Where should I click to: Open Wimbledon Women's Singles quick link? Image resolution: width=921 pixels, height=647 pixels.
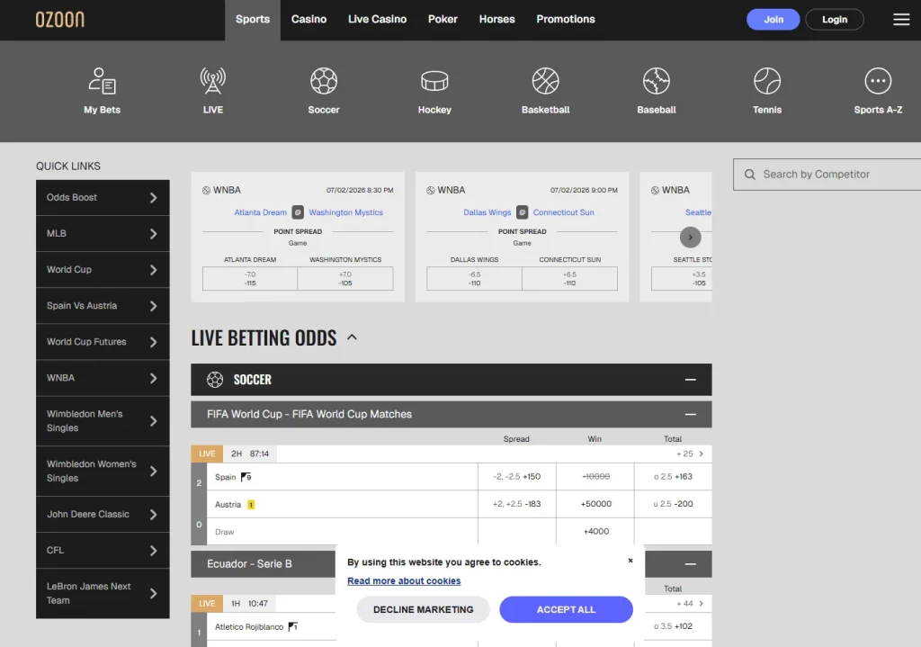(x=103, y=472)
